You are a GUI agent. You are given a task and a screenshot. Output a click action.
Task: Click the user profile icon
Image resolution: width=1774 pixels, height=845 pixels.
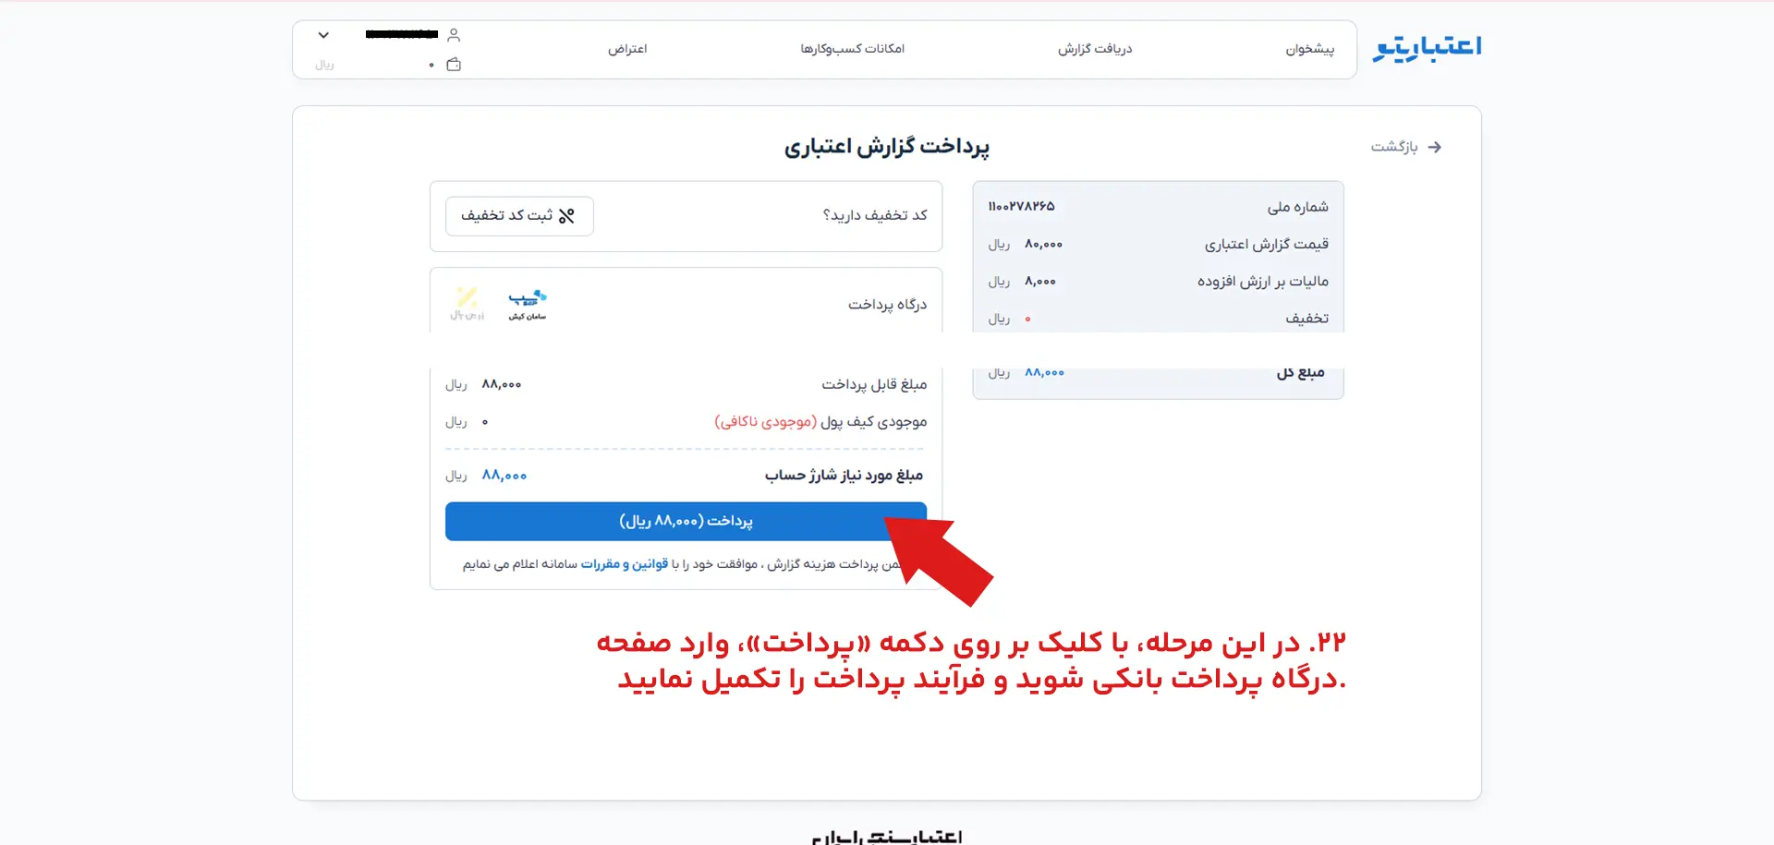[x=454, y=35]
